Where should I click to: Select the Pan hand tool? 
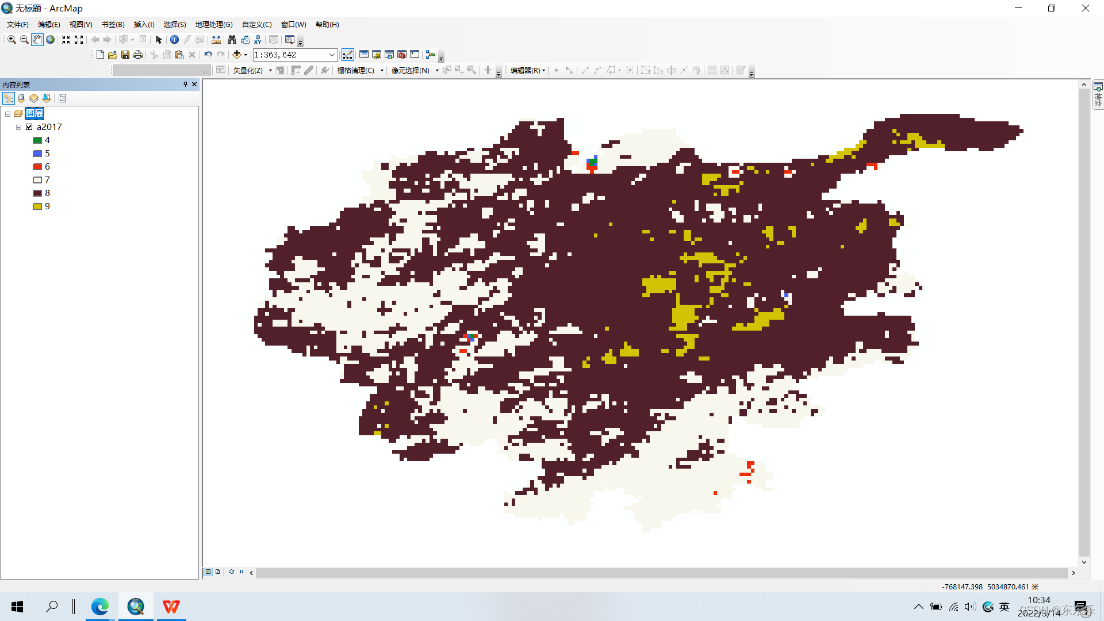pyautogui.click(x=37, y=40)
